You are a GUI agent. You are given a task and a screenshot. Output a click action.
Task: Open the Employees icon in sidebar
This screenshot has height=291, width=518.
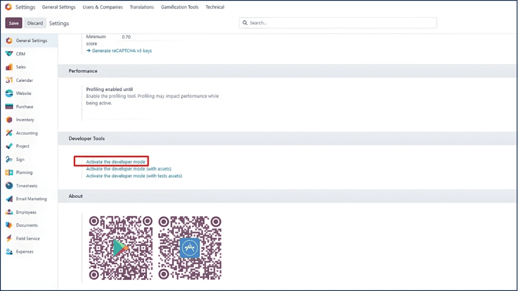9,212
